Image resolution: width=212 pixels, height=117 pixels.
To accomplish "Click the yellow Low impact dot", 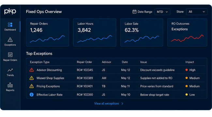I will pyautogui.click(x=187, y=95).
